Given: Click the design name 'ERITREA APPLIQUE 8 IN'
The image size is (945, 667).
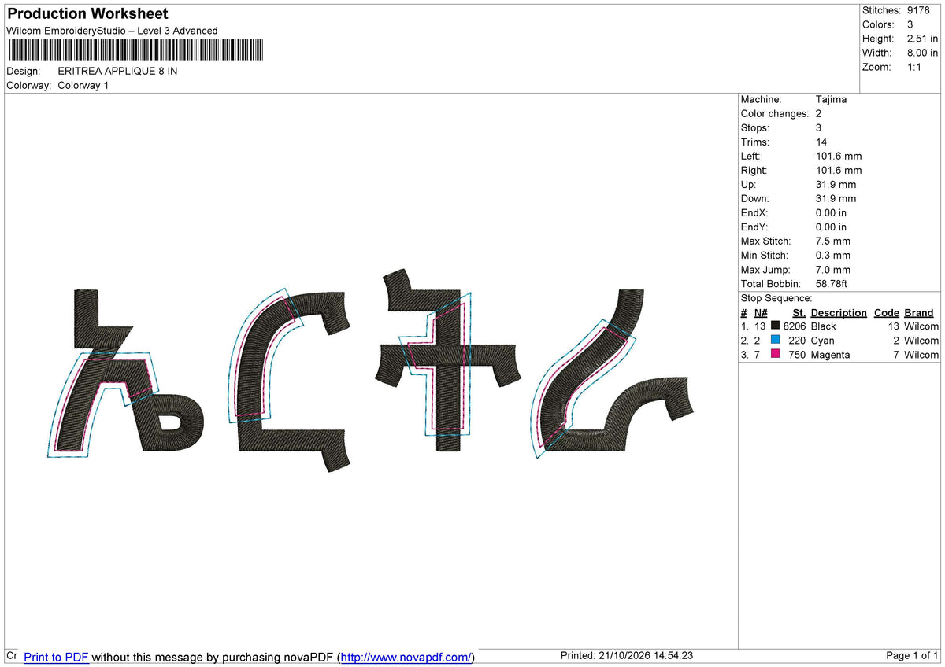Looking at the screenshot, I should (x=117, y=71).
